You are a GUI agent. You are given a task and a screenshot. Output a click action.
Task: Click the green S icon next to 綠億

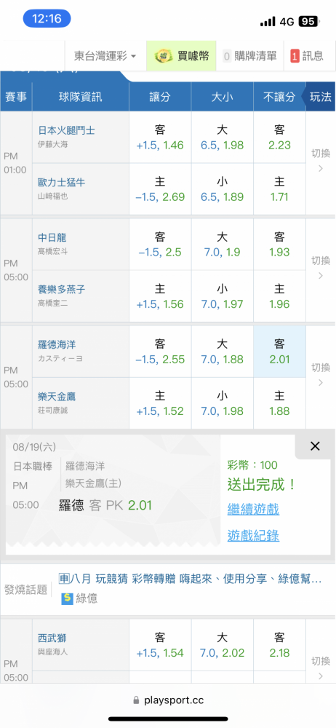67,598
